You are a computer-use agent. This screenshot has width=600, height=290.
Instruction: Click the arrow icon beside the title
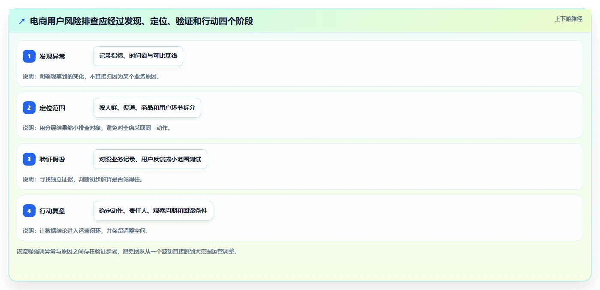[x=22, y=21]
